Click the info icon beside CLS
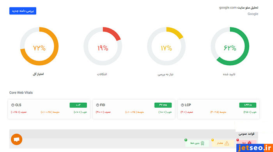This screenshot has height=152, width=273. pyautogui.click(x=13, y=105)
